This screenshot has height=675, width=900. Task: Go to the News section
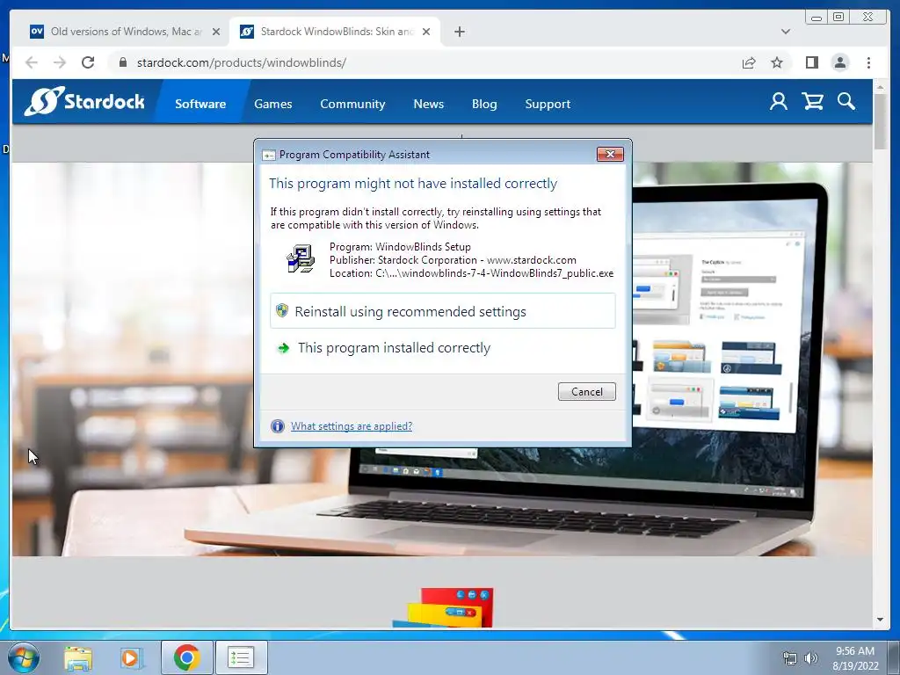pos(429,104)
